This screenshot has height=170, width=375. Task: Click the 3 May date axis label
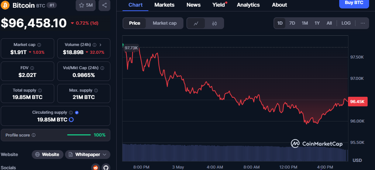coord(178,167)
